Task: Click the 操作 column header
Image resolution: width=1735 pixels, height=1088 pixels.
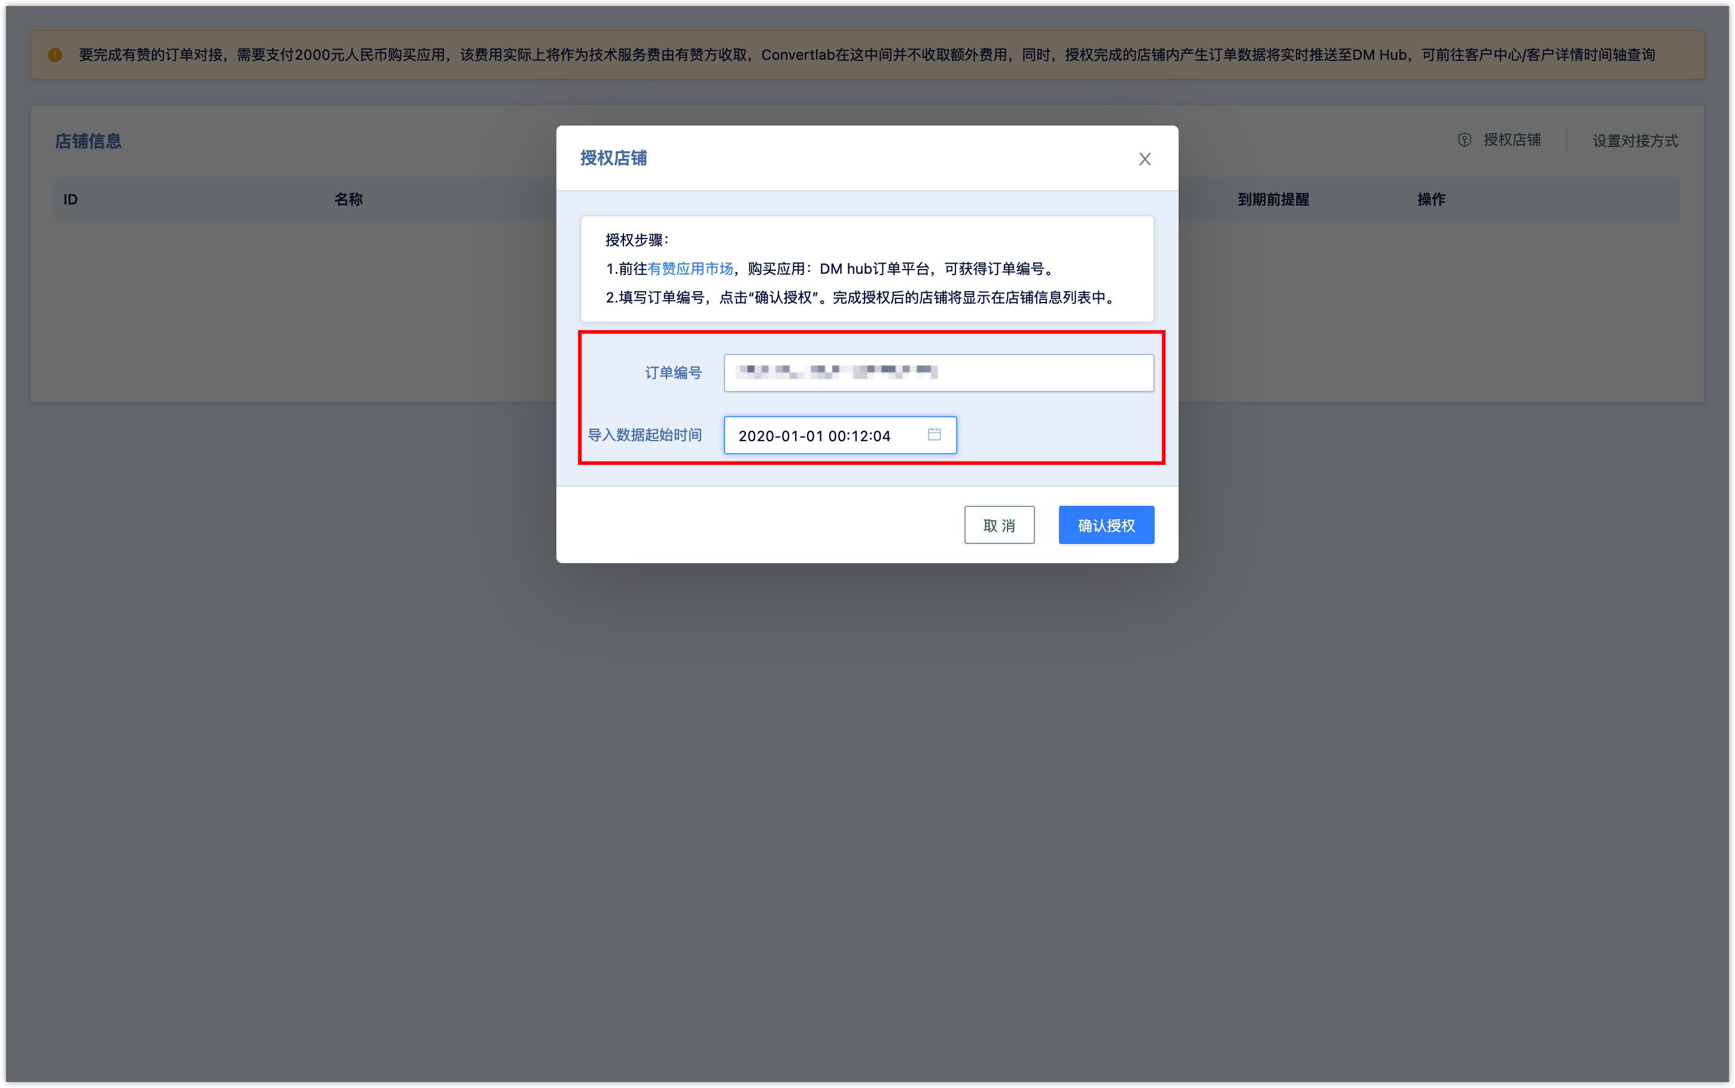Action: pyautogui.click(x=1431, y=199)
